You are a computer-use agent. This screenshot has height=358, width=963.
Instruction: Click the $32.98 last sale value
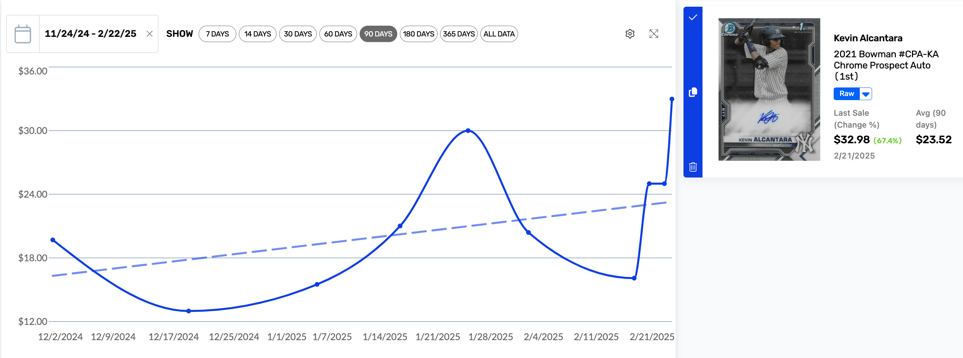point(852,140)
